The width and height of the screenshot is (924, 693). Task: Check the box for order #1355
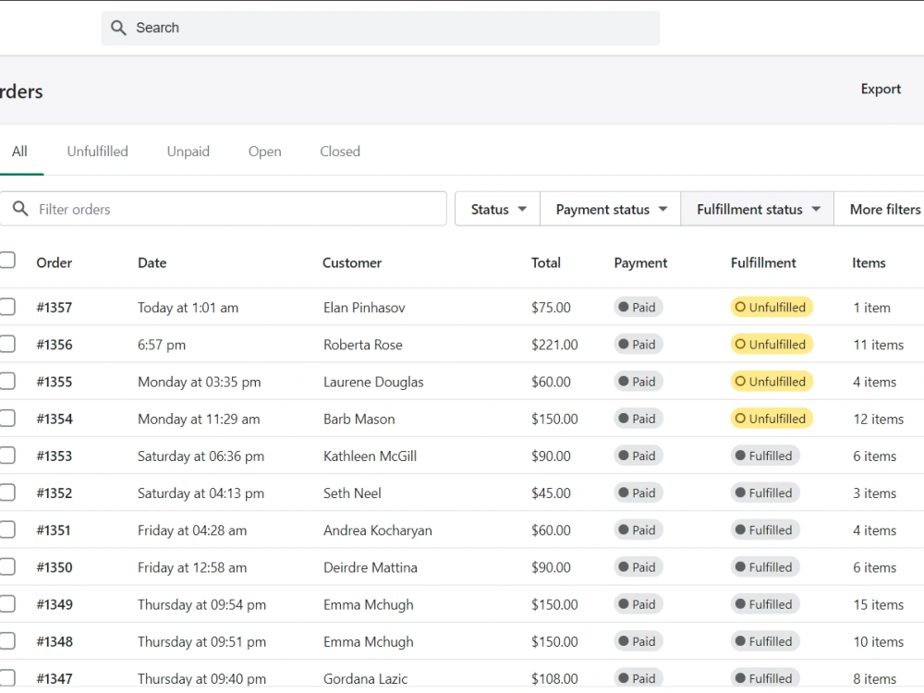click(7, 382)
